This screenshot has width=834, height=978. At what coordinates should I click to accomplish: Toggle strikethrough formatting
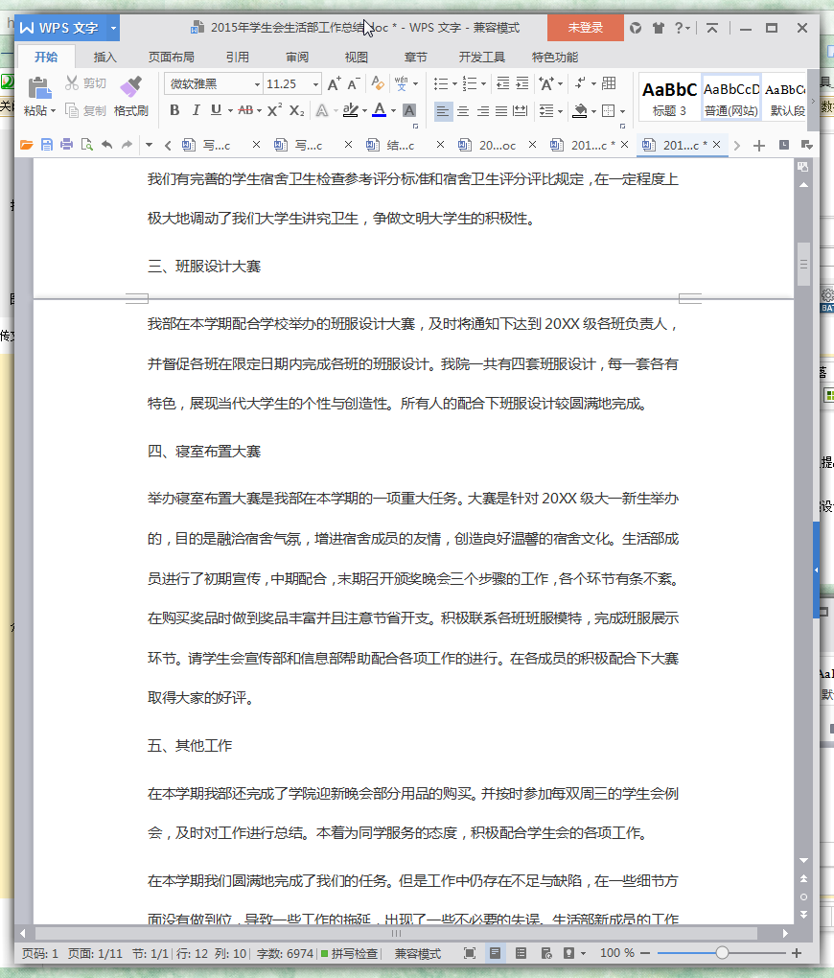point(245,110)
